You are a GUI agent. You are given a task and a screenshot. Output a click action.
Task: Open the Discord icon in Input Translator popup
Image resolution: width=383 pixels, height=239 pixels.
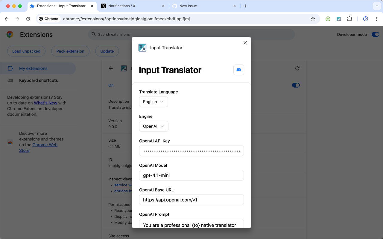[238, 70]
